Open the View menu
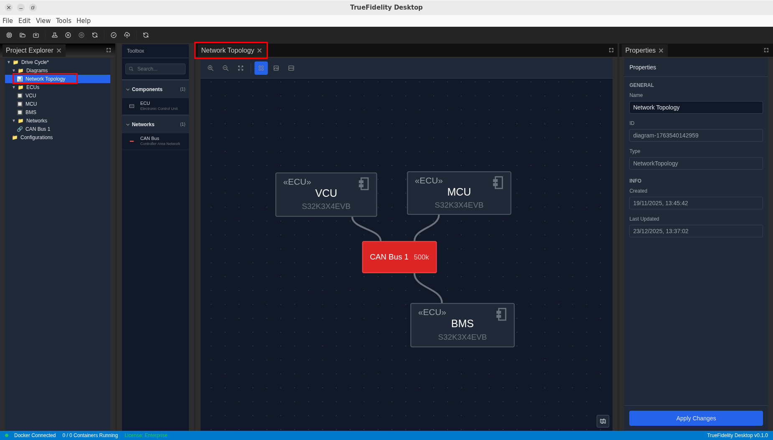Screen dimensions: 773x440 pyautogui.click(x=43, y=20)
